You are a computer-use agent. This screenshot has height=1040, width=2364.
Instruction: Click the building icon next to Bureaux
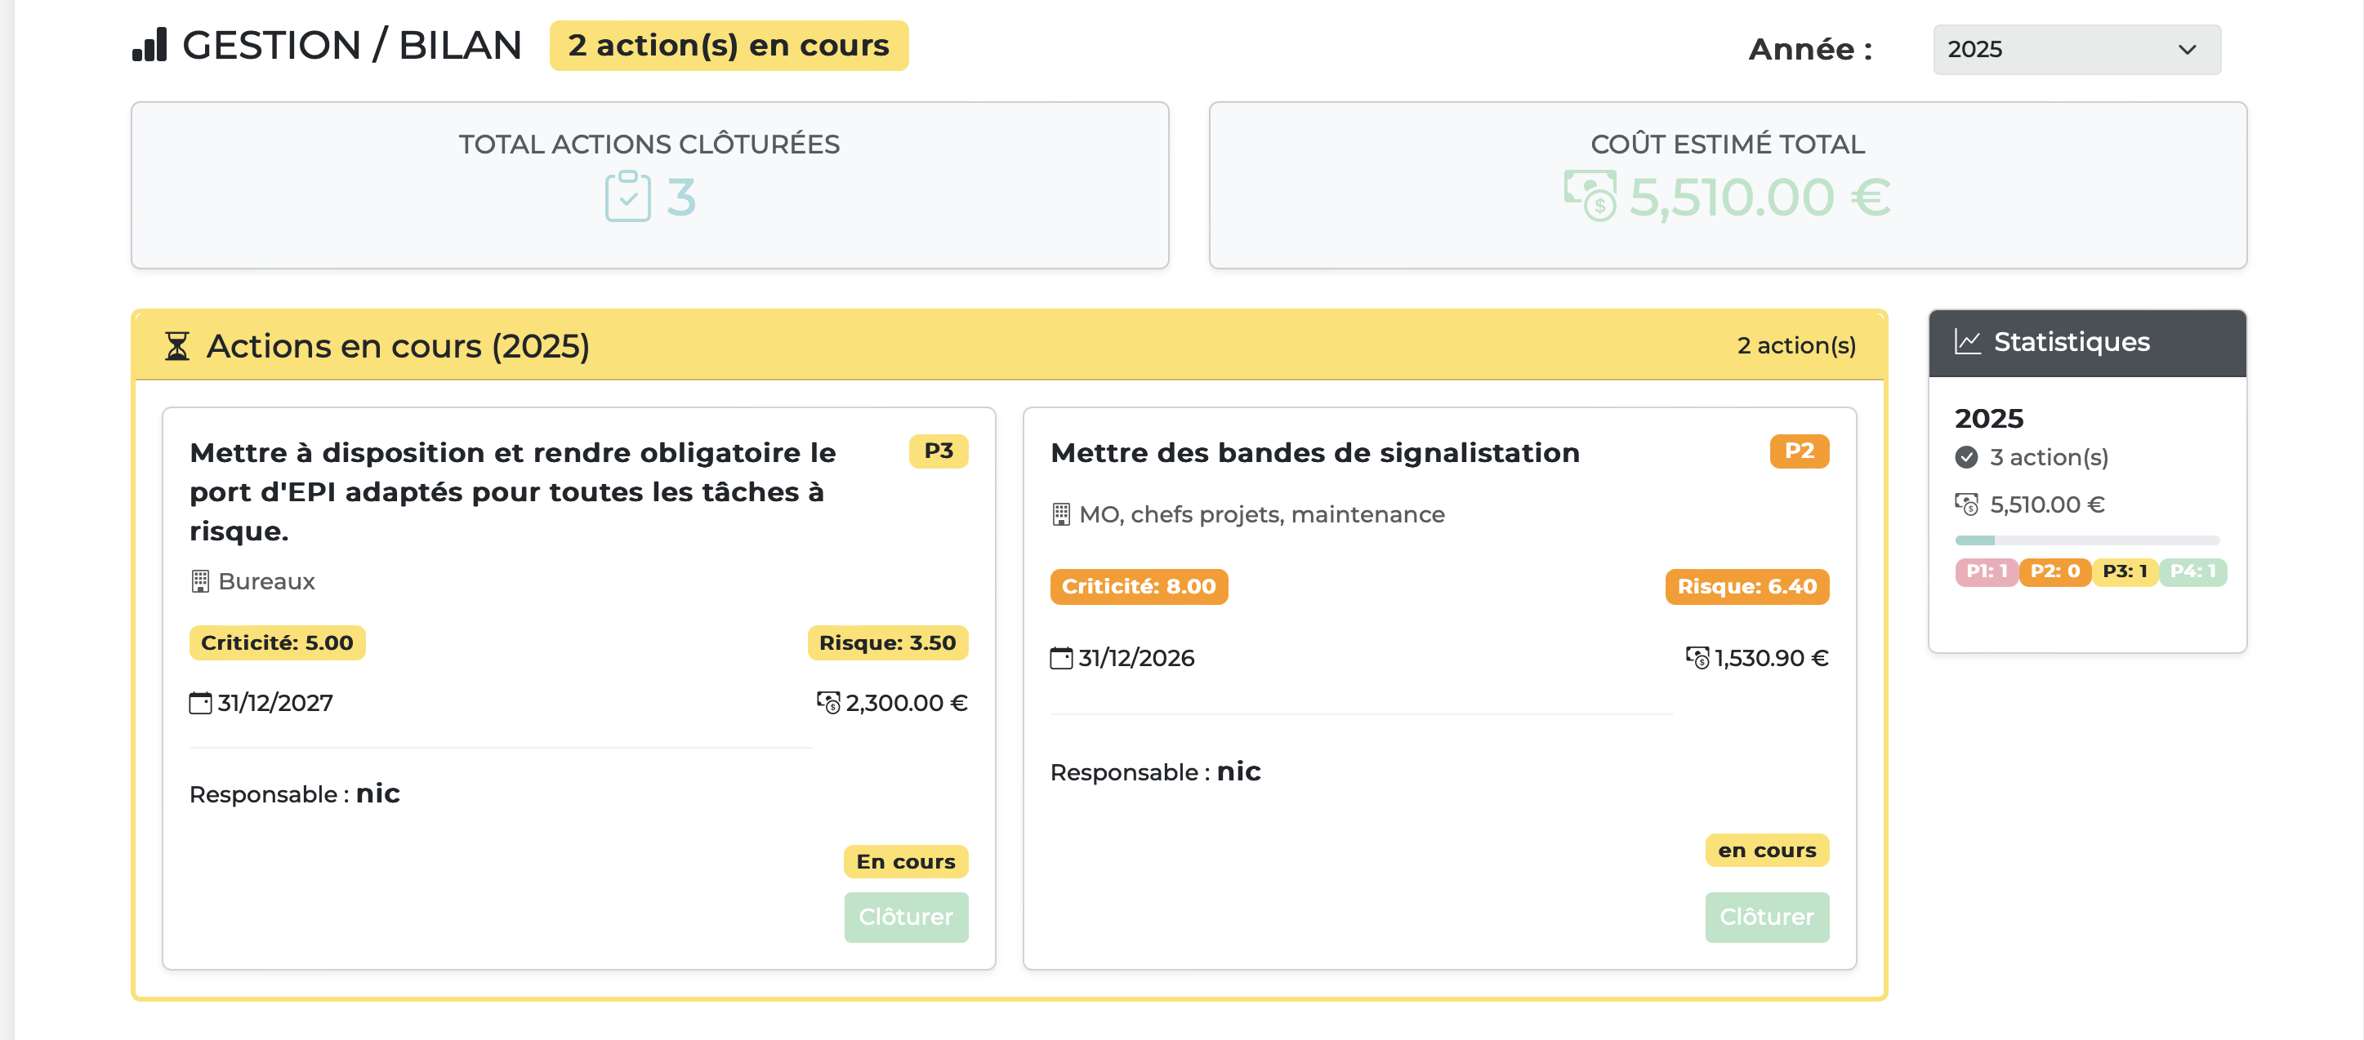pos(200,581)
